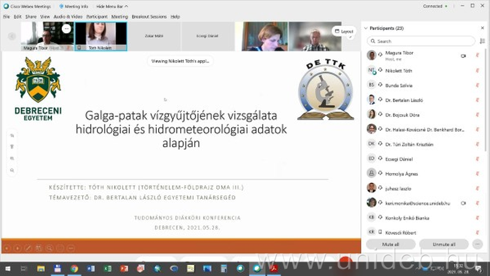The image size is (490, 276).
Task: Click in the participants Search field
Action: pos(423,41)
